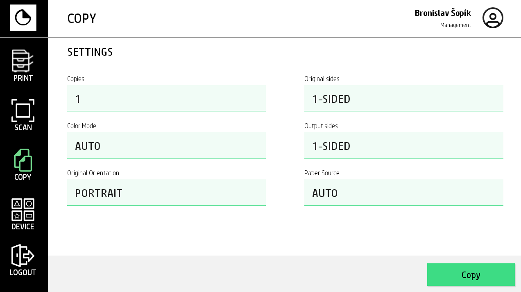Click the Management role text
The image size is (521, 292).
455,25
